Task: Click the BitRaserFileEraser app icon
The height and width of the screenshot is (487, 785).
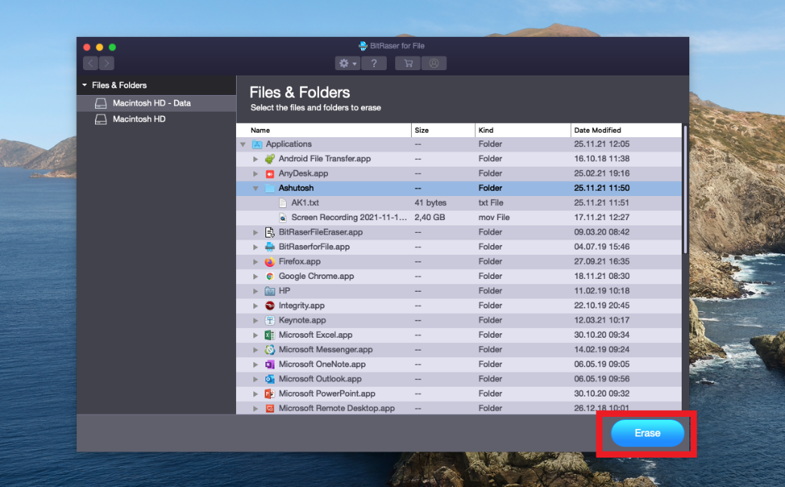Action: 270,232
